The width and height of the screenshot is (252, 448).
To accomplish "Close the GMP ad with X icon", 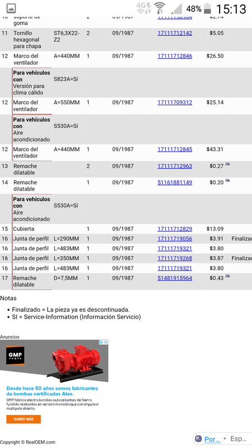I will [106, 342].
